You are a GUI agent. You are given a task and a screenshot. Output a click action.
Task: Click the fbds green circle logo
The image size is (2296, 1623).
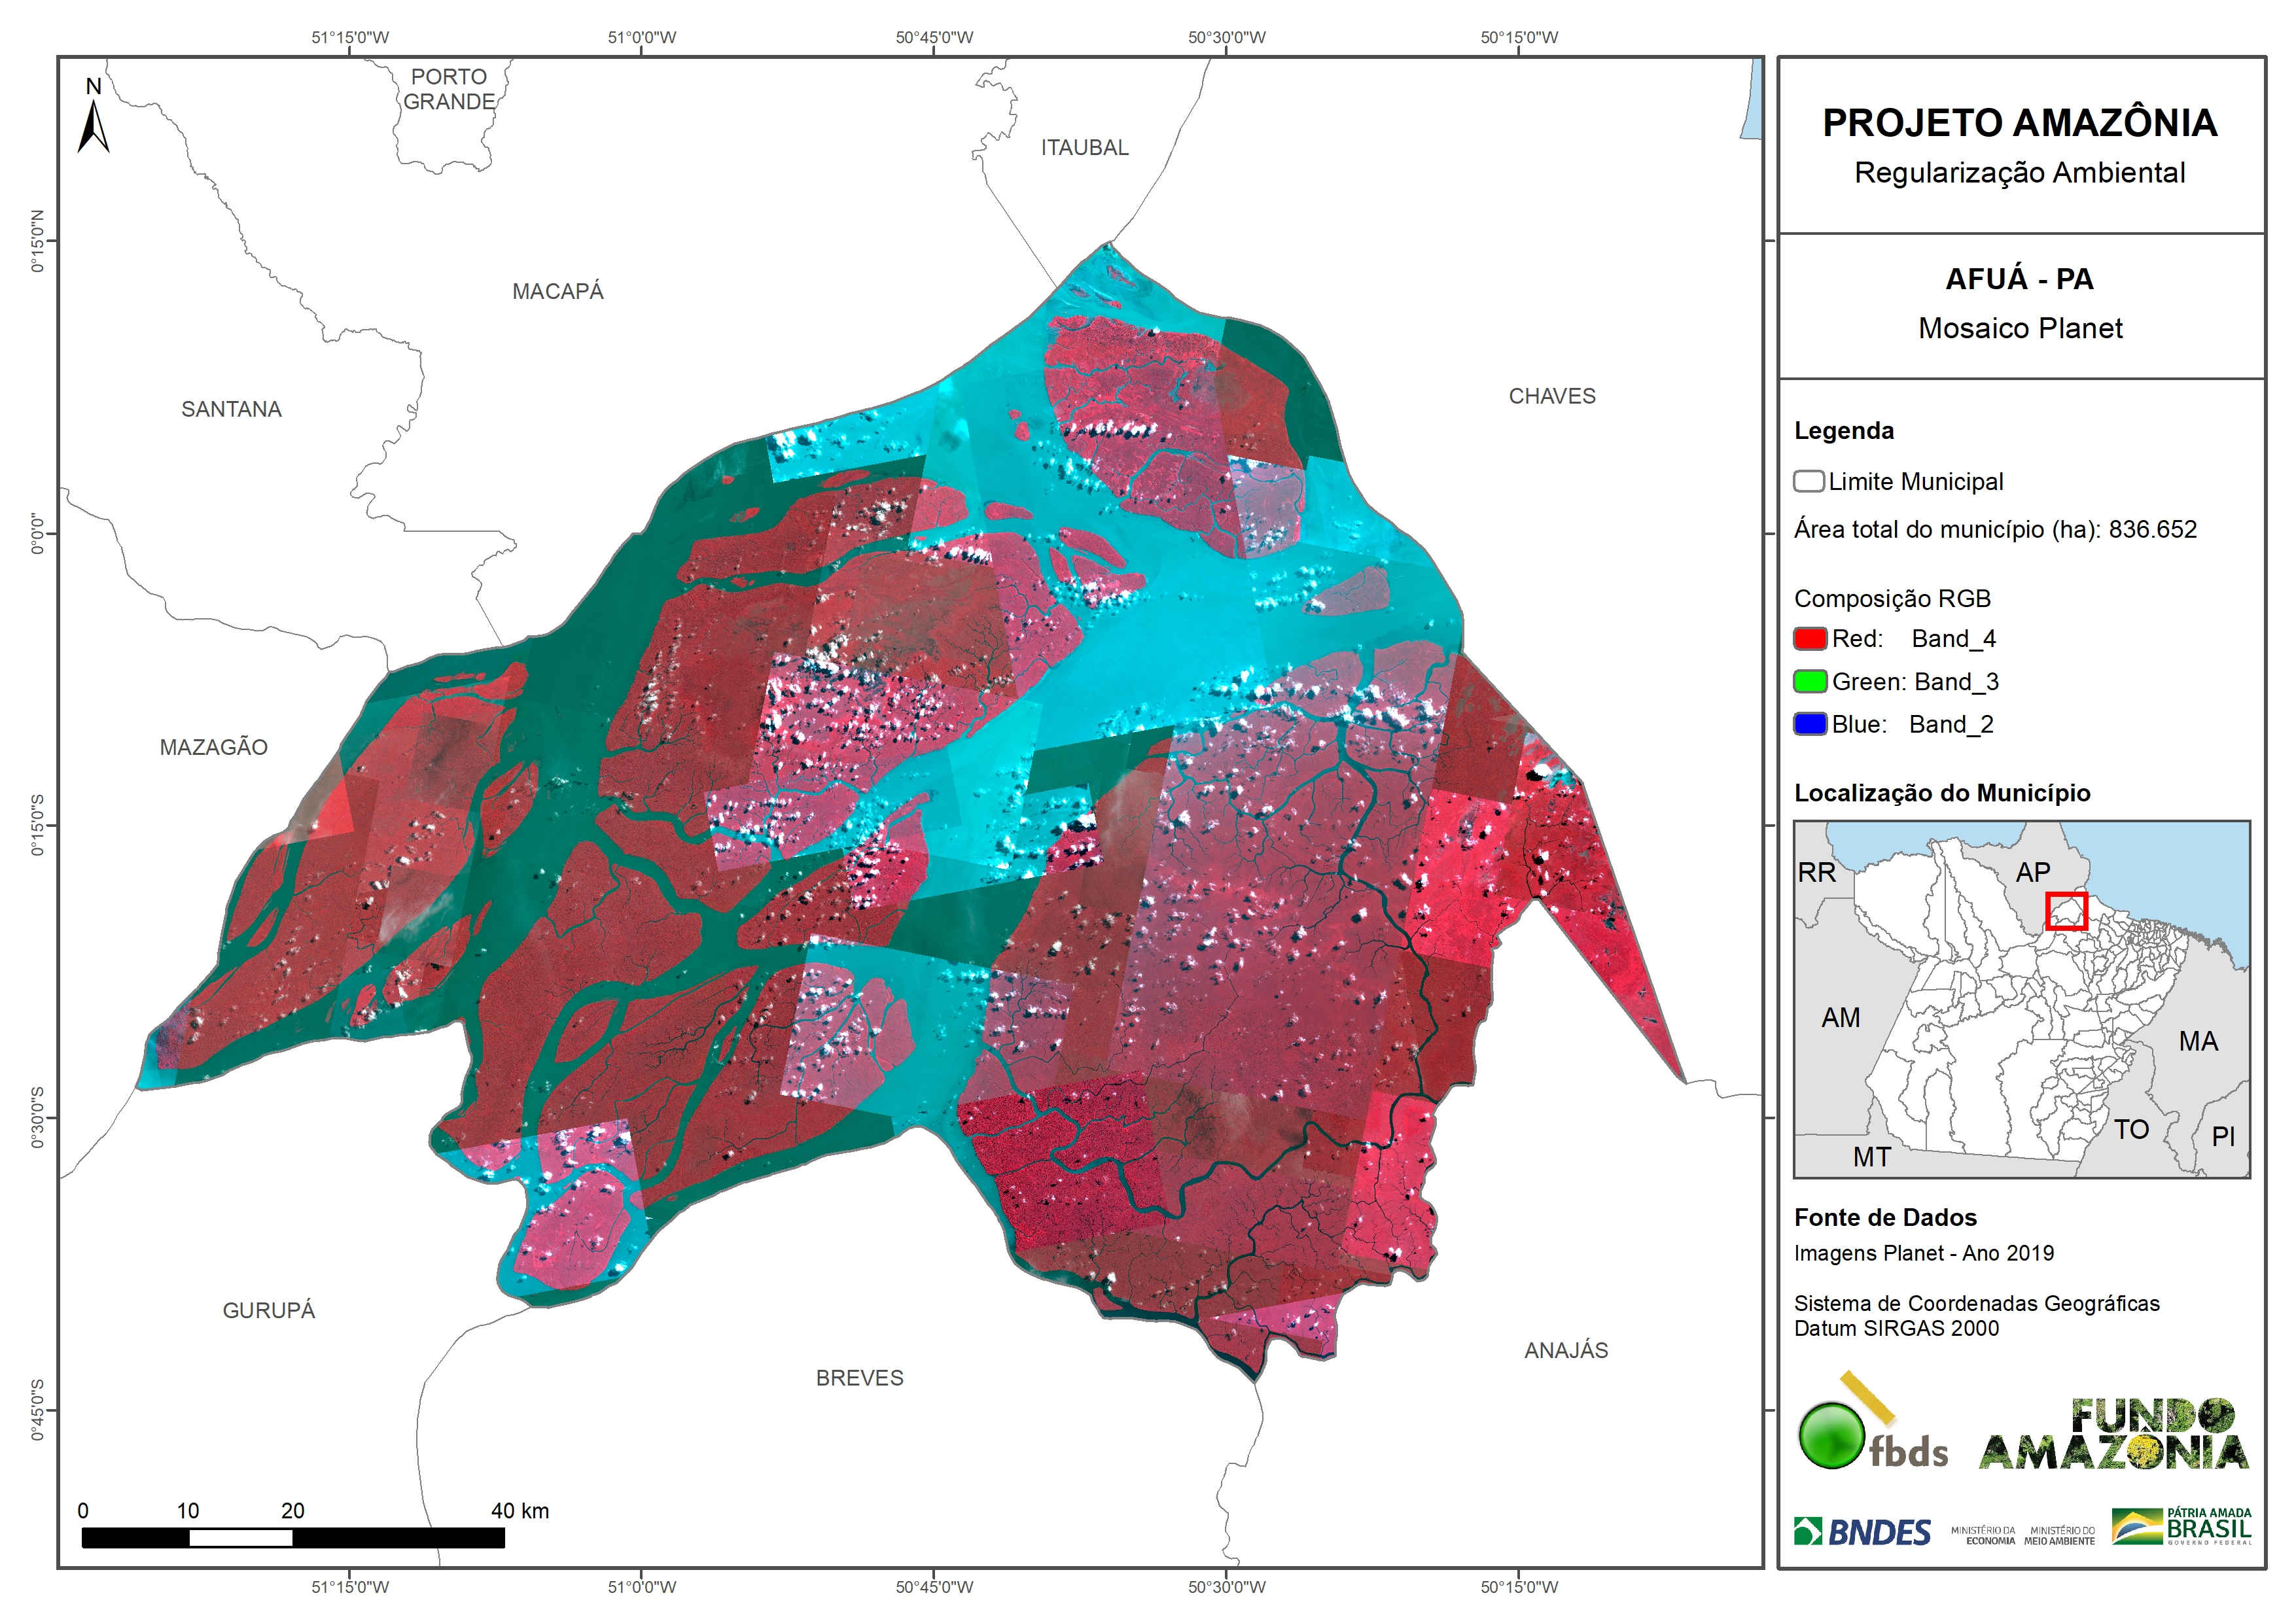point(1831,1436)
